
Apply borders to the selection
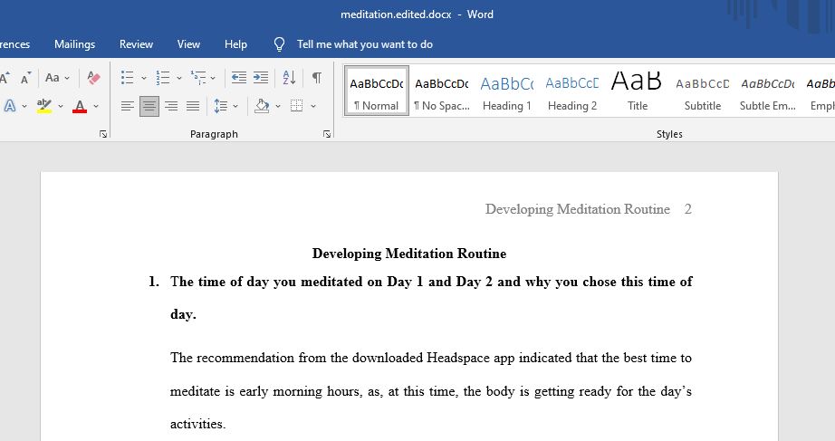pos(297,106)
